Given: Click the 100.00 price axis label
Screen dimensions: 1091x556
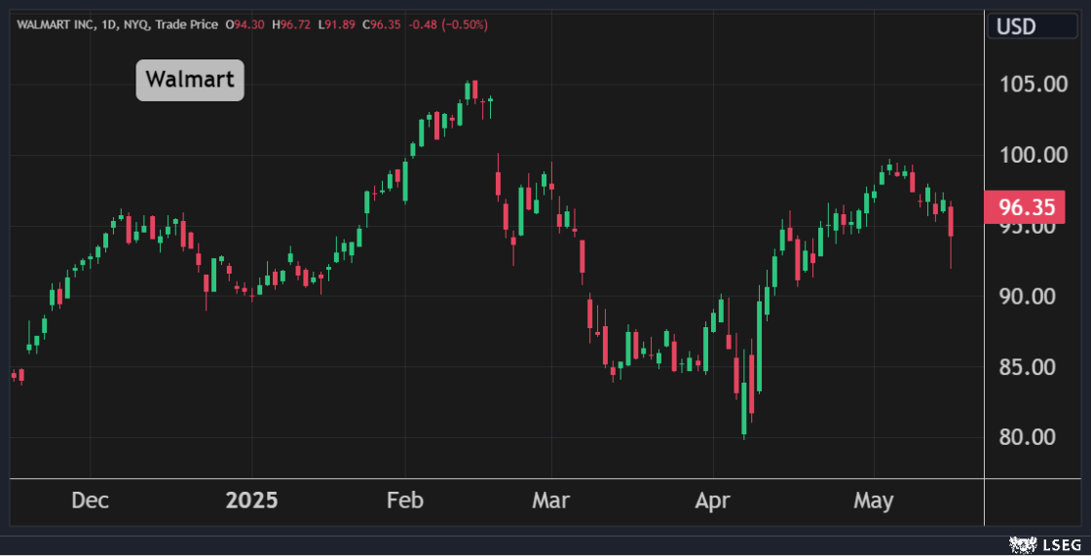Looking at the screenshot, I should (x=1034, y=155).
